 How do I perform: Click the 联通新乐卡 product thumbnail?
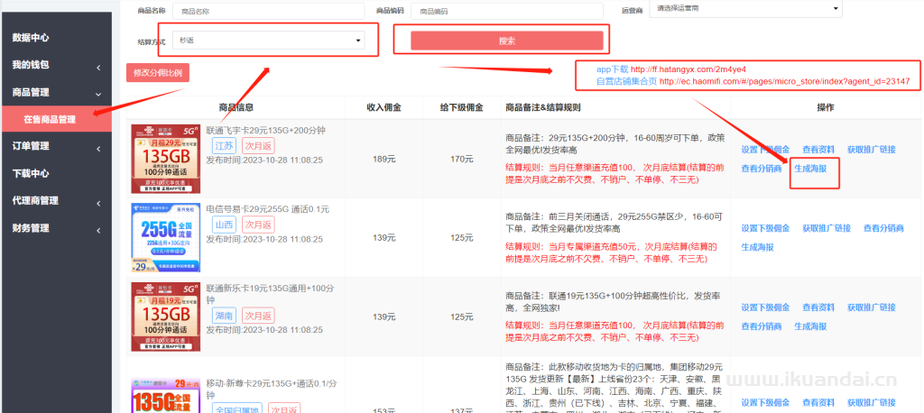[166, 317]
